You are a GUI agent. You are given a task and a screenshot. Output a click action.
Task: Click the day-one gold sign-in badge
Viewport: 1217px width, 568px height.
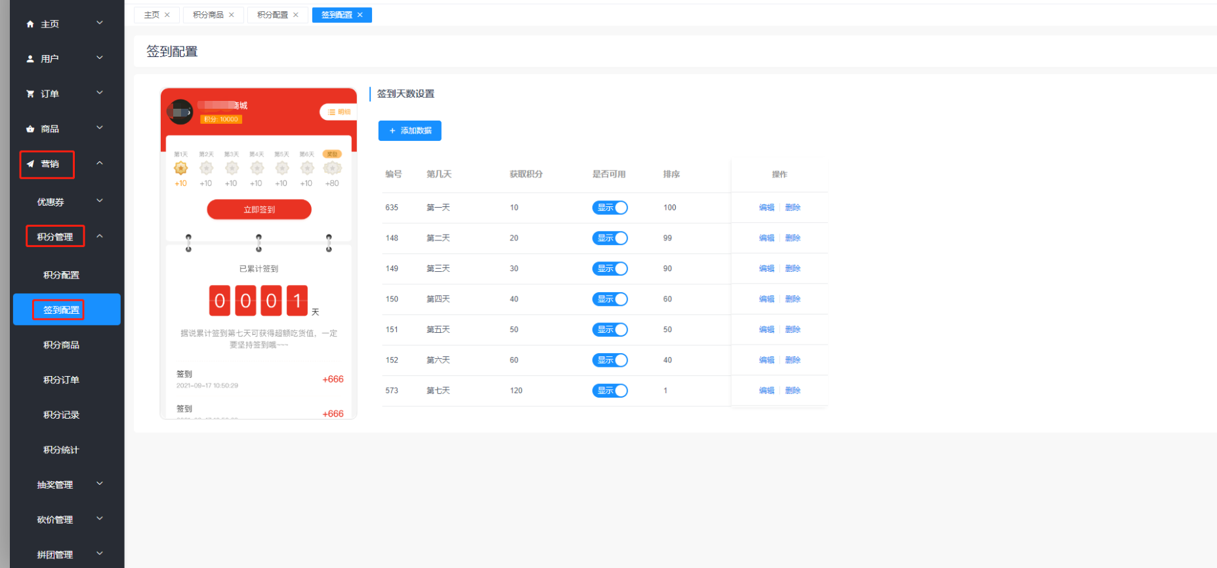(x=180, y=168)
